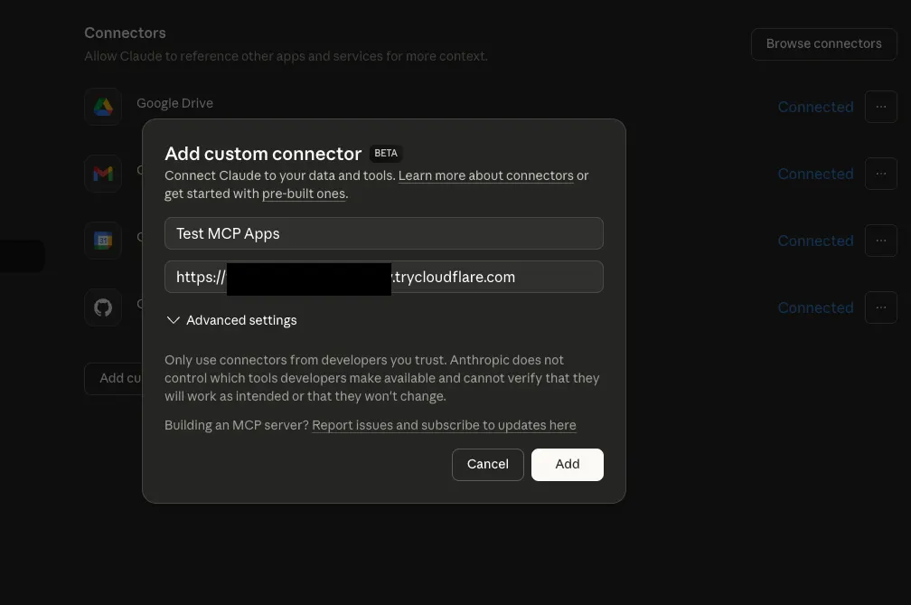Screen dimensions: 911x605
Task: Click the Browse connectors button
Action: click(x=824, y=44)
